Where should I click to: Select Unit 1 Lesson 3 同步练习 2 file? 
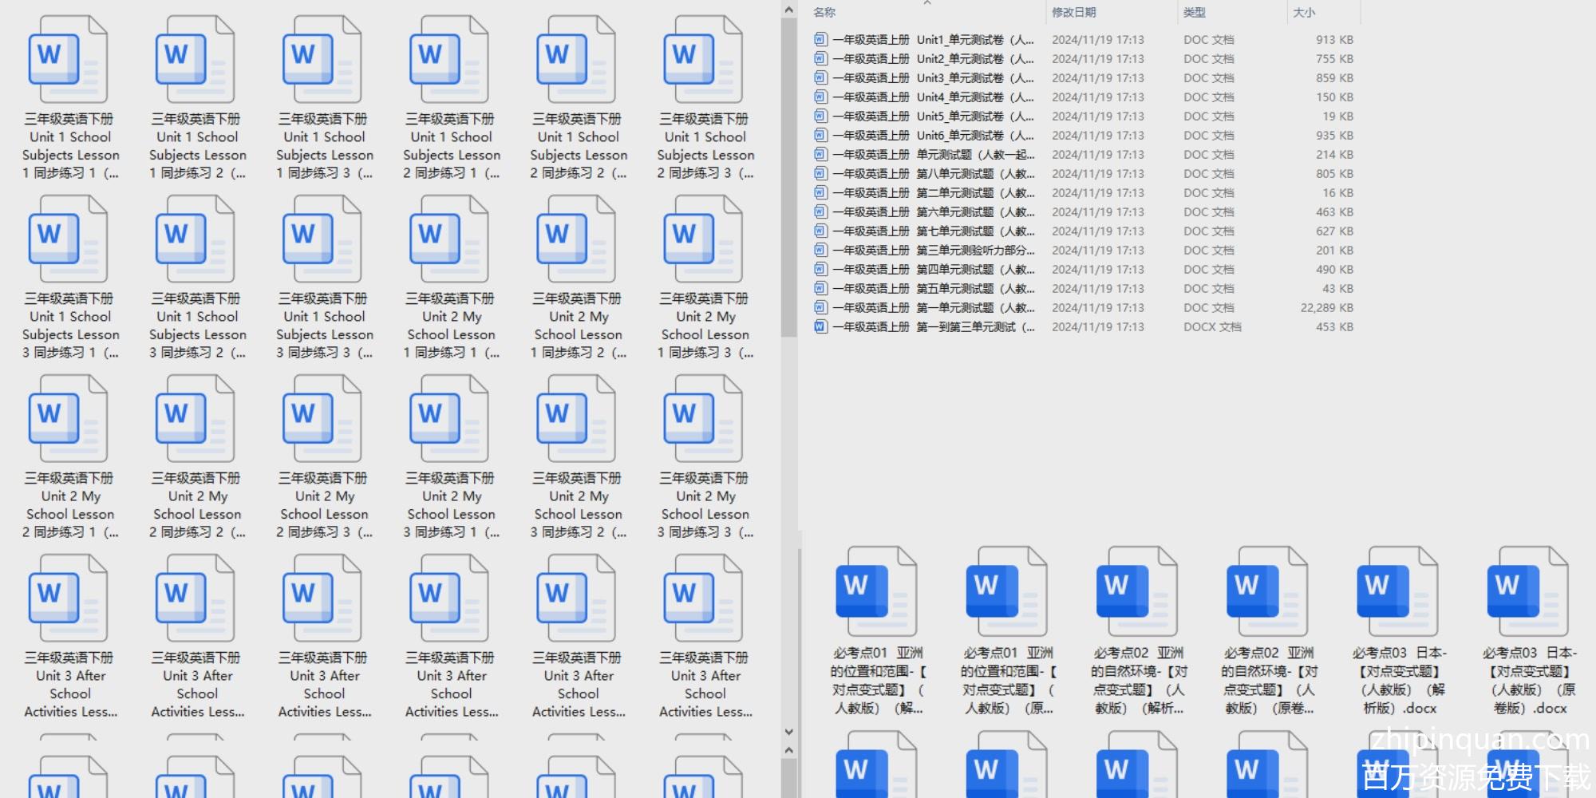(x=196, y=241)
